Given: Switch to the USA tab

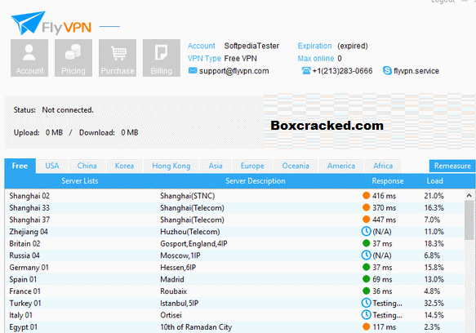Looking at the screenshot, I should [52, 166].
